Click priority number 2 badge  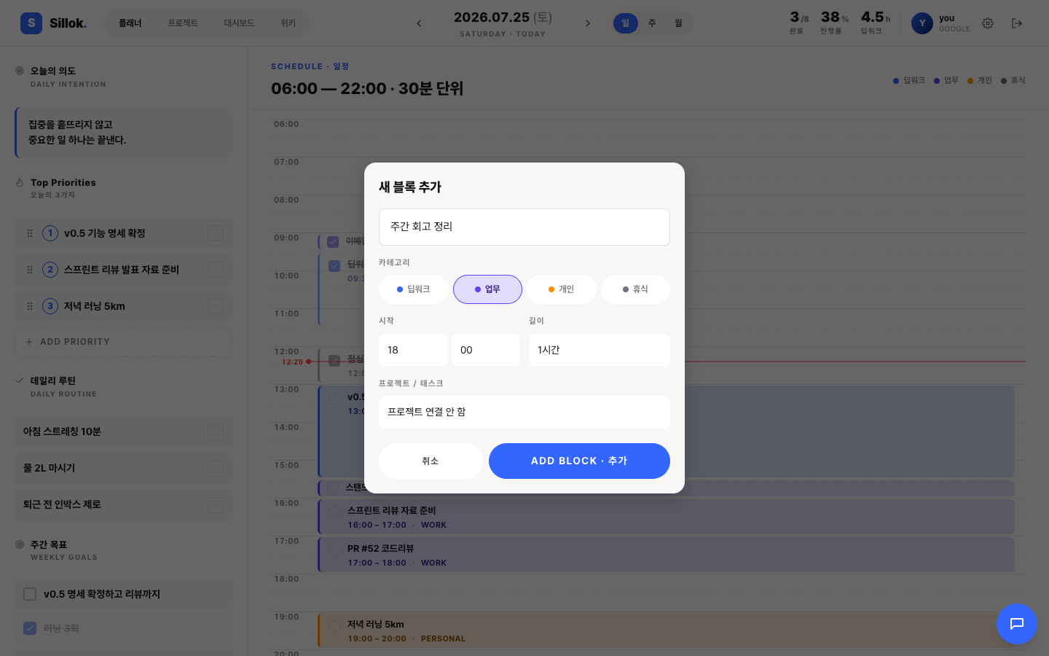pyautogui.click(x=50, y=270)
